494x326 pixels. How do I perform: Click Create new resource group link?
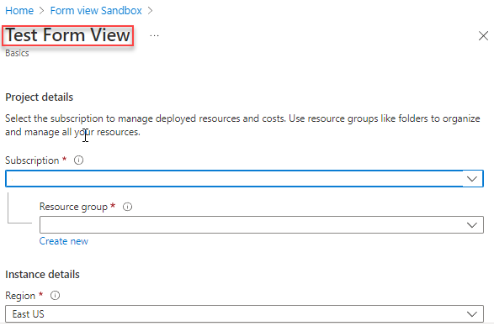pos(64,241)
